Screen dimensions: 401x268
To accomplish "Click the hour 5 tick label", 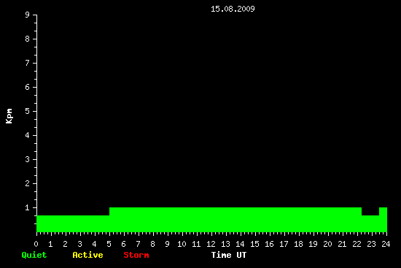I will (109, 244).
